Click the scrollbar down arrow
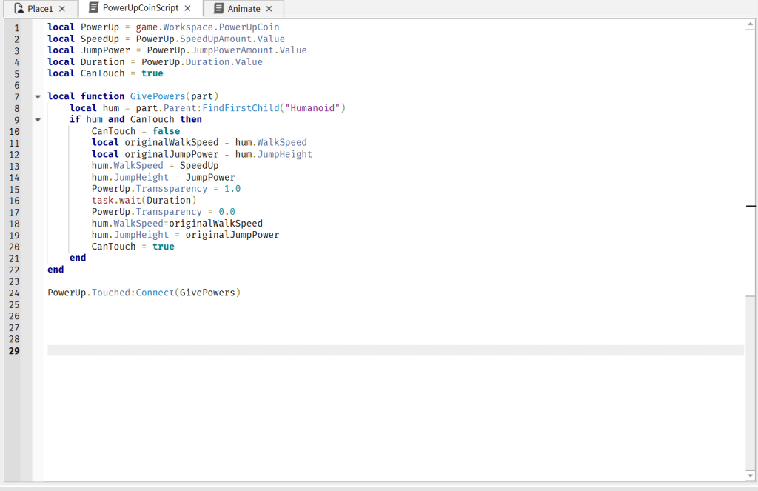 point(751,475)
